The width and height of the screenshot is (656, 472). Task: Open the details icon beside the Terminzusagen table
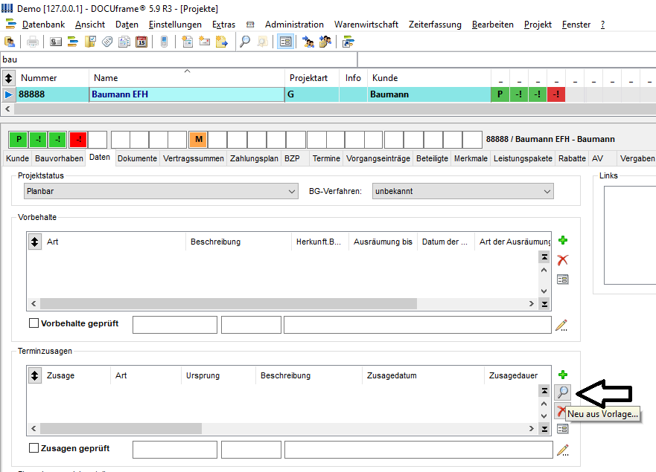pyautogui.click(x=563, y=429)
